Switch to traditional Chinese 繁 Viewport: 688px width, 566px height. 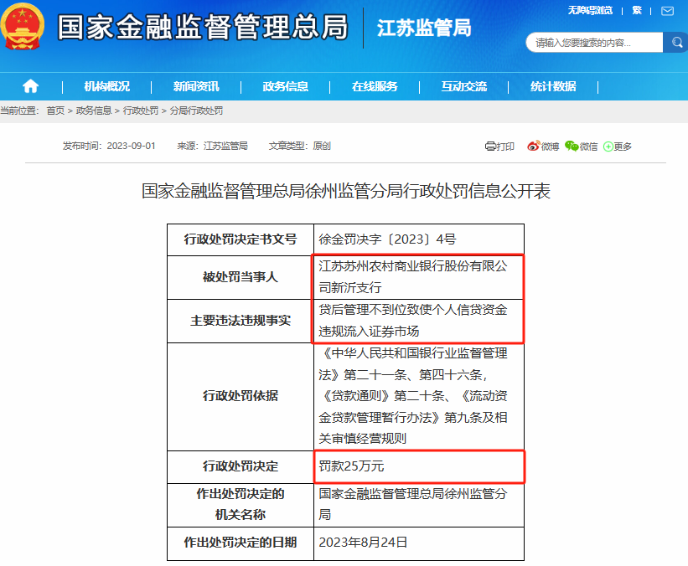637,11
